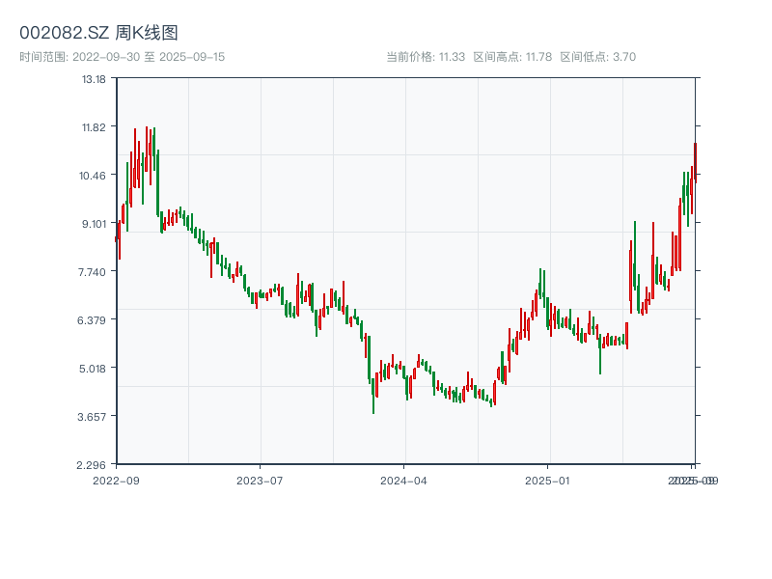Screen dimensions: 772x579
Task: Click the x-axis date label 2024-04
Action: (403, 481)
